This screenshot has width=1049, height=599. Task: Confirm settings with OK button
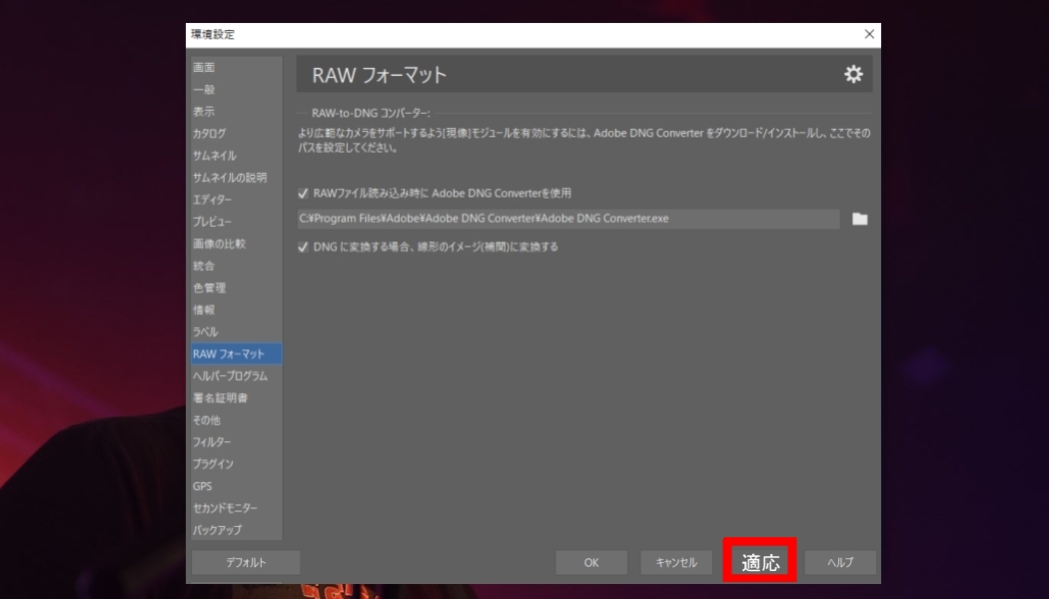tap(591, 563)
